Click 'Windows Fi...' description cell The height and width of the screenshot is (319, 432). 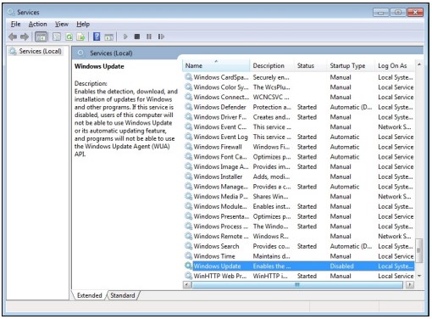[x=271, y=147]
